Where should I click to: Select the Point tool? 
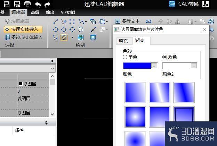point(72,37)
